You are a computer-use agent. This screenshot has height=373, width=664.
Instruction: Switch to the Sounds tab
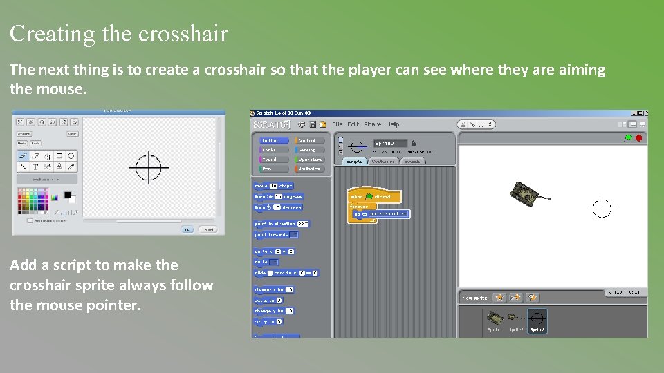(412, 161)
